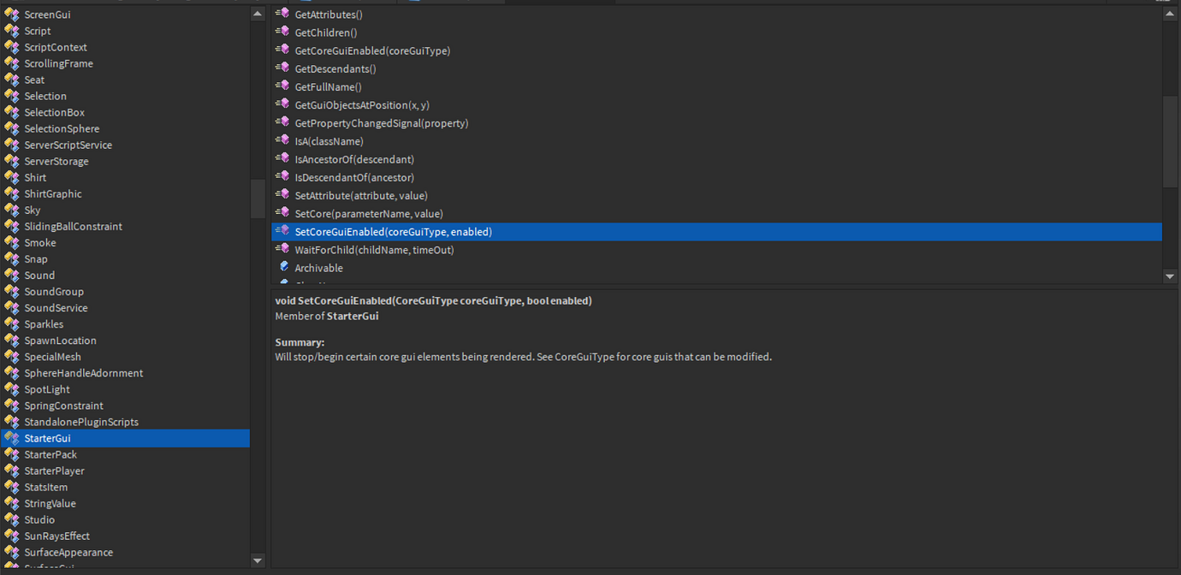
Task: Click the property icon beside Archivable
Action: click(283, 267)
